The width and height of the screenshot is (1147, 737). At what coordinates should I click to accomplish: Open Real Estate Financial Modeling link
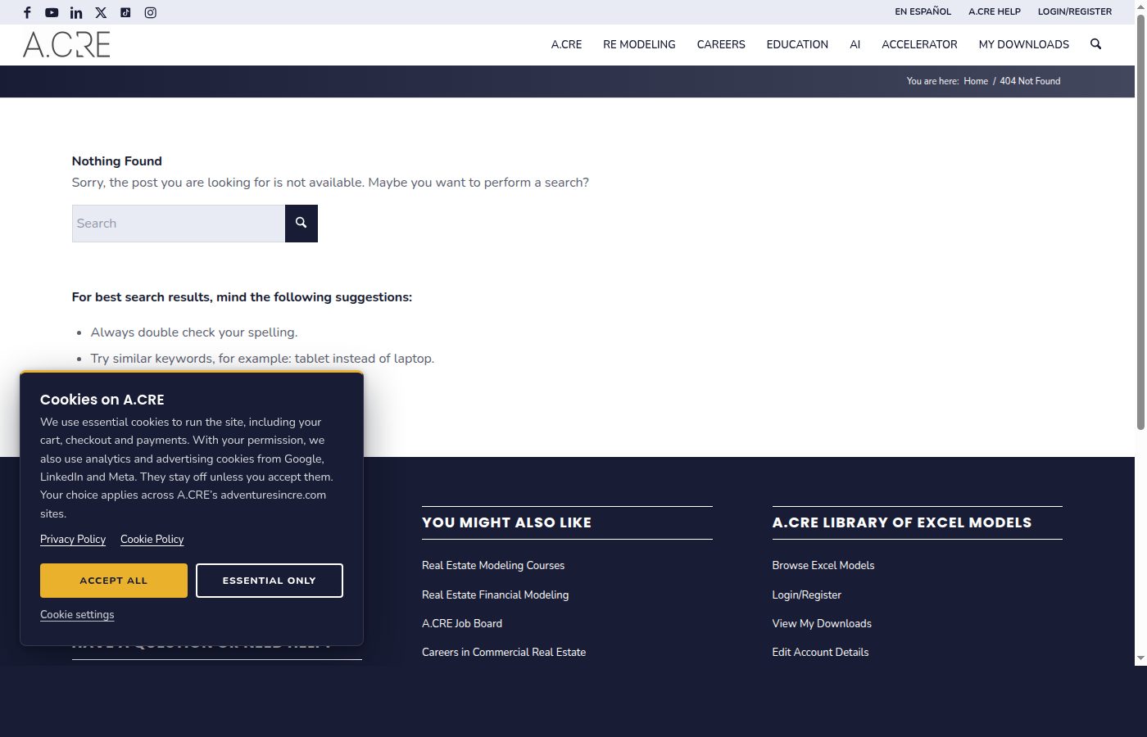[495, 595]
